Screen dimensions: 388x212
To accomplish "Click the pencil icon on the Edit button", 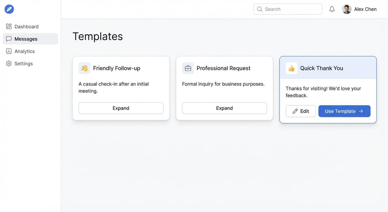I will 296,111.
